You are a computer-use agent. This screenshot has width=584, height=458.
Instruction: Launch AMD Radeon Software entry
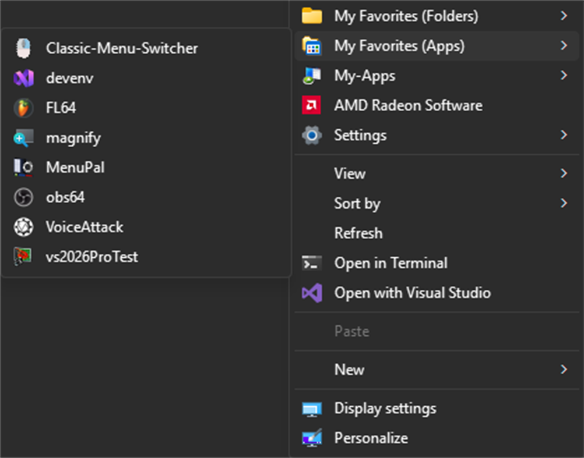pos(437,105)
